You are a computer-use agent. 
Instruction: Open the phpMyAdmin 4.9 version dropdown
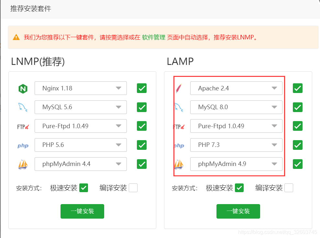[x=236, y=164]
